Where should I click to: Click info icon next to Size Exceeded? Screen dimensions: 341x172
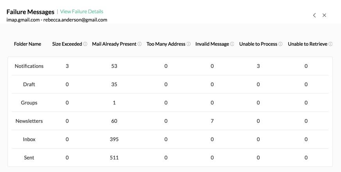[85, 44]
